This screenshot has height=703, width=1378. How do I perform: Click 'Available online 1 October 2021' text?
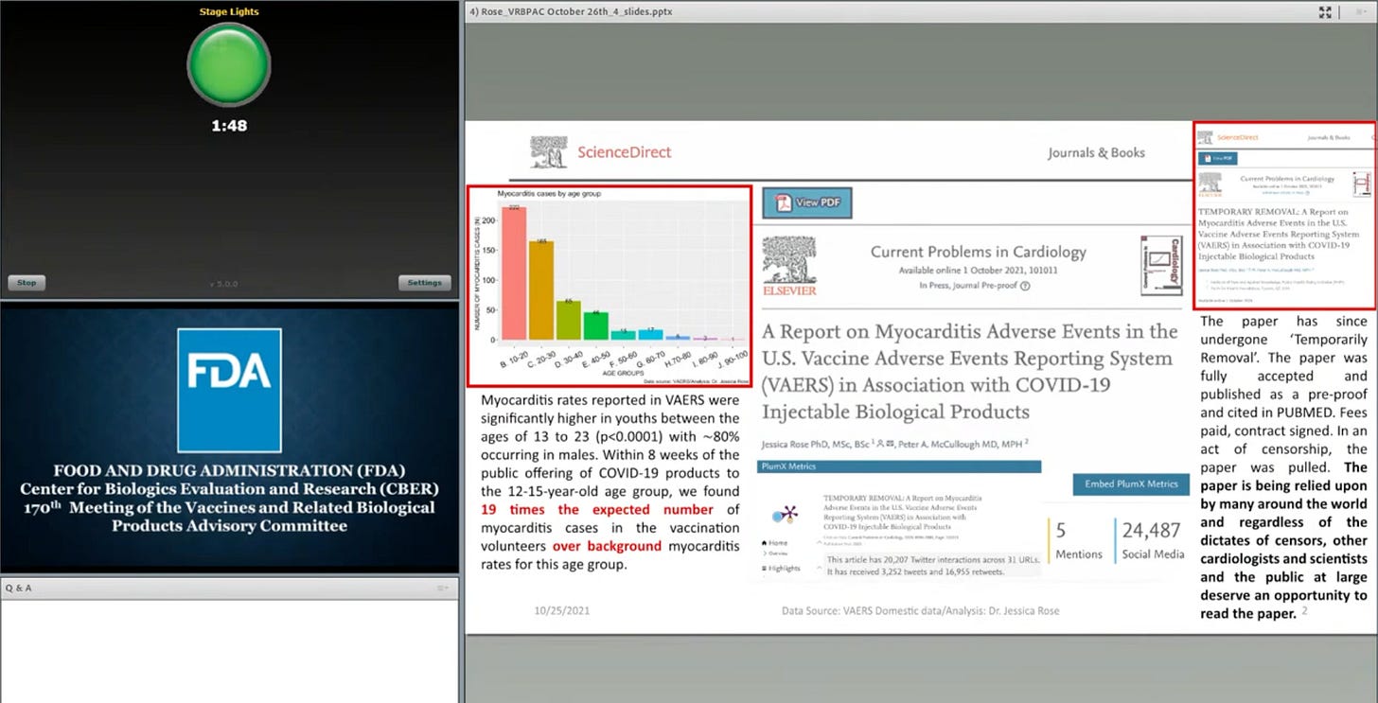pos(979,271)
